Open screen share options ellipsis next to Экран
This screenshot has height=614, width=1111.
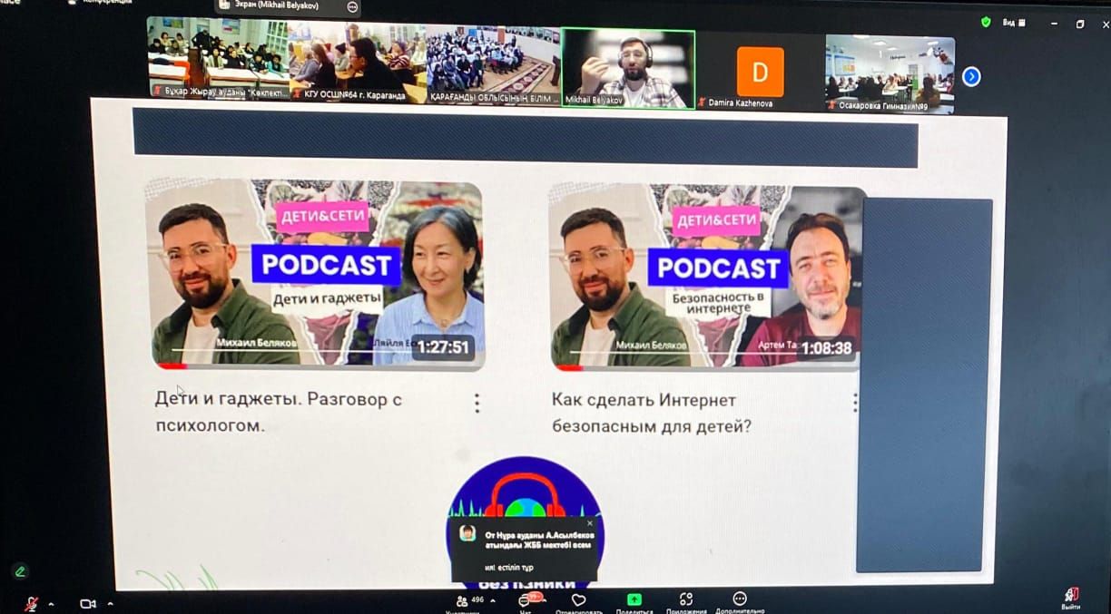pyautogui.click(x=352, y=6)
